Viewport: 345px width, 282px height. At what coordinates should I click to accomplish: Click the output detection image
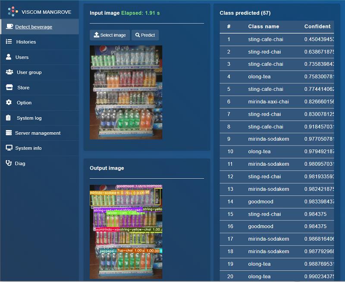[x=126, y=232]
